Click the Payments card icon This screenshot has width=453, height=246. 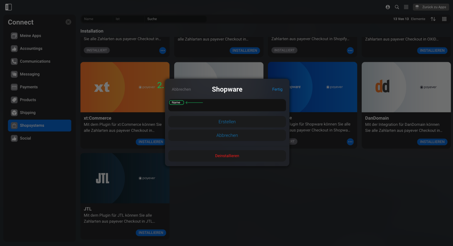coord(14,87)
